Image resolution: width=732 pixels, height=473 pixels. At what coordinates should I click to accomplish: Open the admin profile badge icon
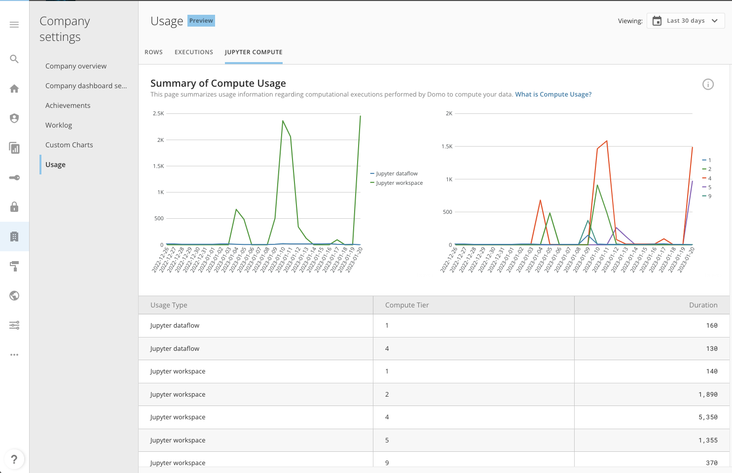click(x=14, y=118)
